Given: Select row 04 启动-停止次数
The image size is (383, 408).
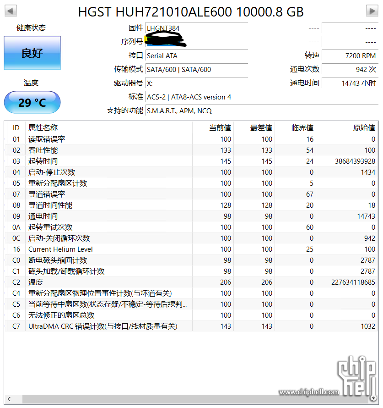Looking at the screenshot, I should click(x=191, y=172).
